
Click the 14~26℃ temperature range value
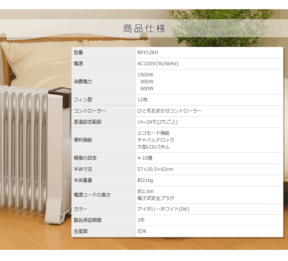[x=157, y=122]
